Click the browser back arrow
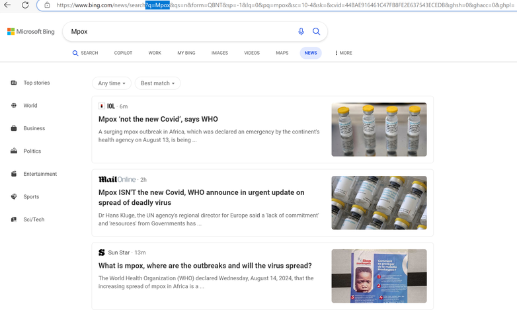The width and height of the screenshot is (517, 310). pos(7,5)
